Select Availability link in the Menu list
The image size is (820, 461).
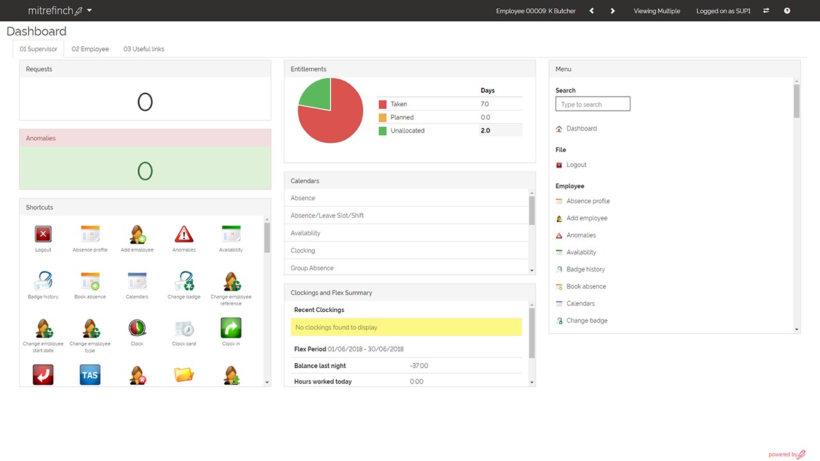click(581, 252)
